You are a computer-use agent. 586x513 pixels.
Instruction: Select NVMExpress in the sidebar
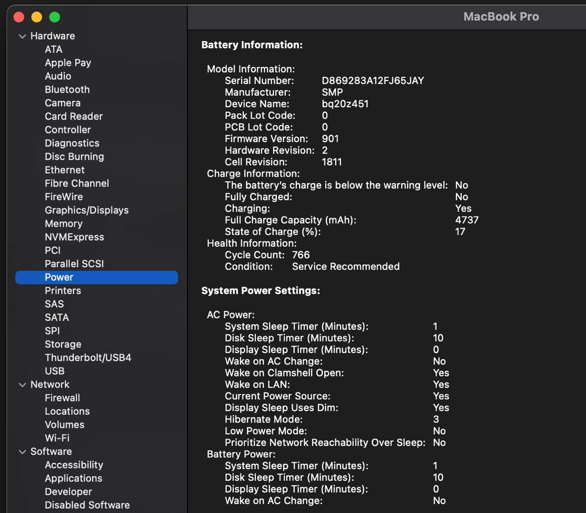point(75,237)
